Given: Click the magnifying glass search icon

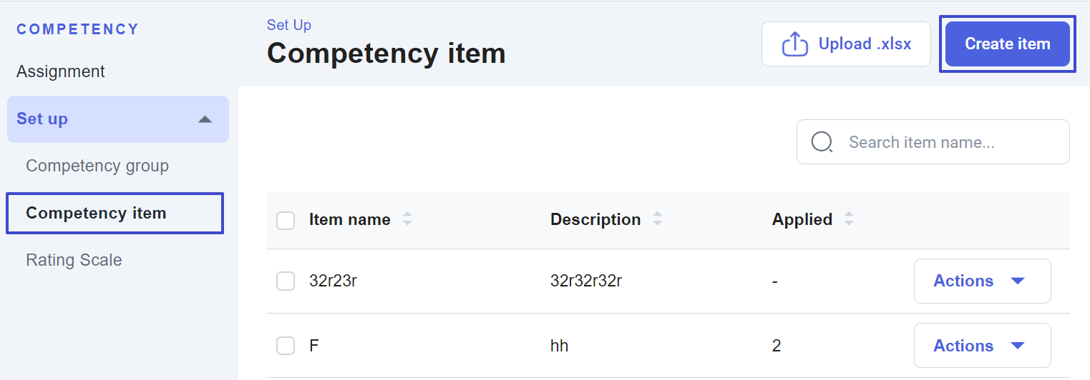Looking at the screenshot, I should (822, 142).
